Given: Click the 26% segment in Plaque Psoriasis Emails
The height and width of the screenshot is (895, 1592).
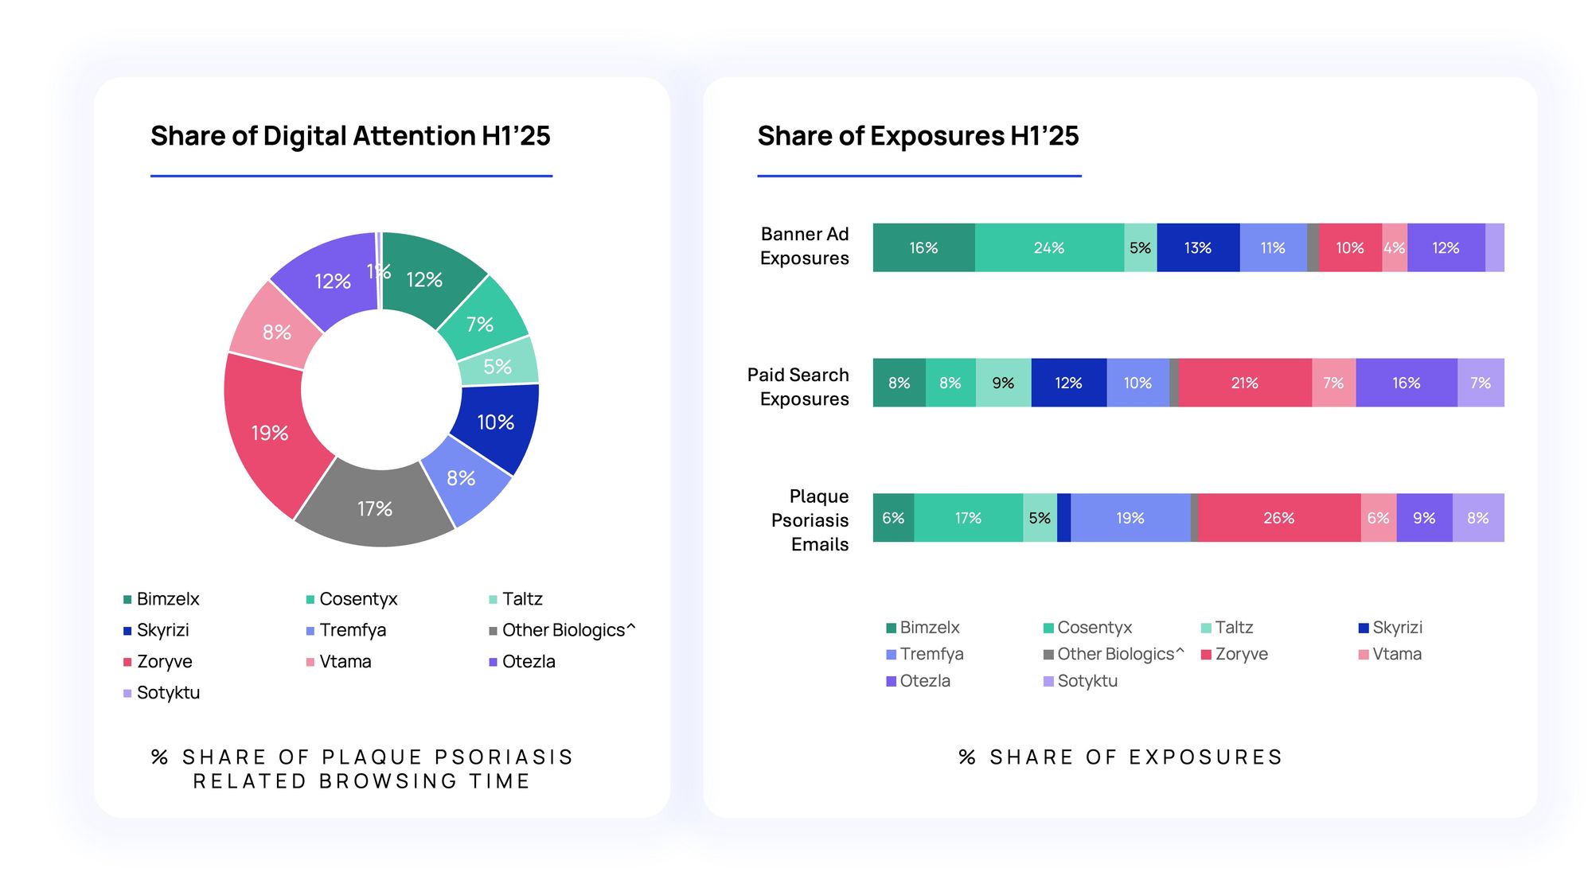Looking at the screenshot, I should [1279, 518].
